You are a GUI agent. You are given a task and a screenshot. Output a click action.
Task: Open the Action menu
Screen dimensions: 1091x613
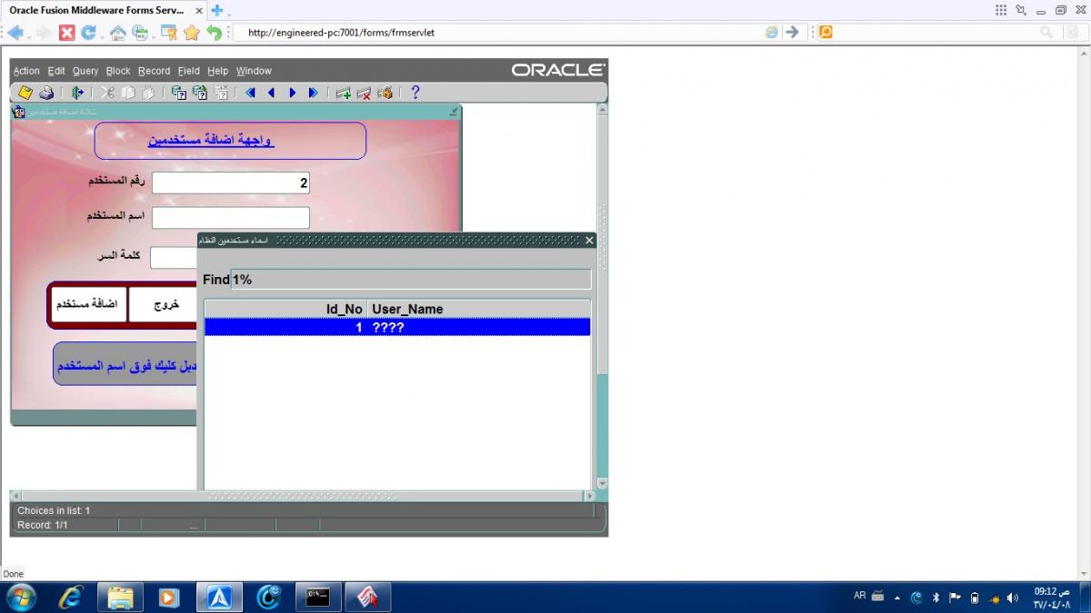[26, 71]
